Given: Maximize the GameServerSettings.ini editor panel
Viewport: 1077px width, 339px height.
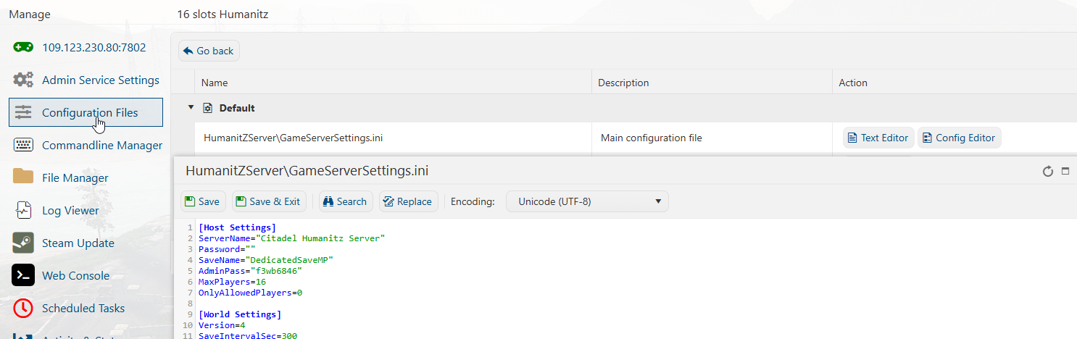Looking at the screenshot, I should (1065, 172).
